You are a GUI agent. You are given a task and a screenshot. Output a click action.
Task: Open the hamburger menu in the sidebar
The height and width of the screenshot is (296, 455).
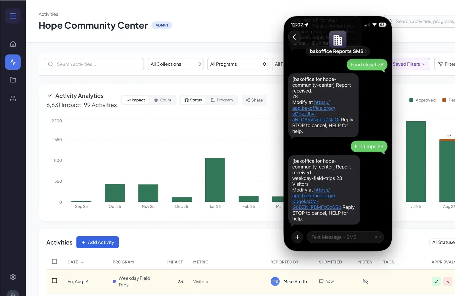click(13, 16)
